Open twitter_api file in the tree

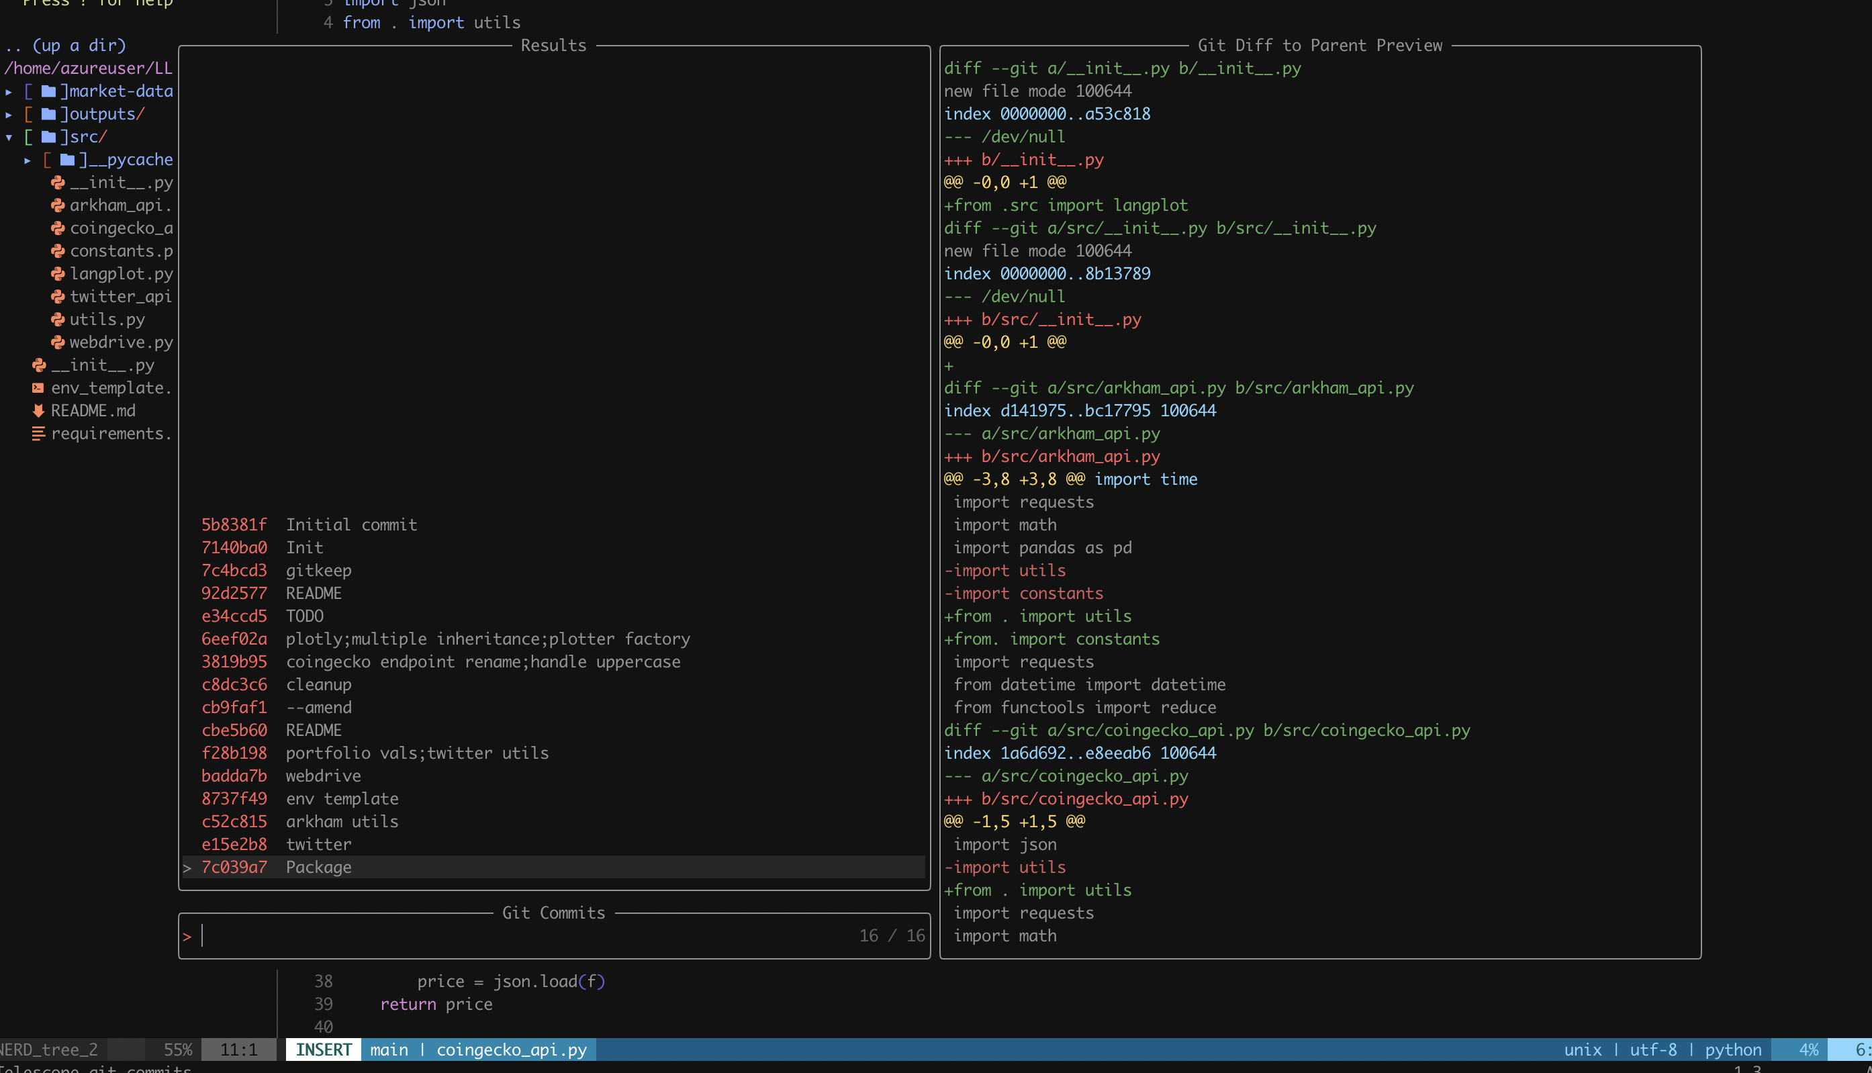click(x=120, y=297)
